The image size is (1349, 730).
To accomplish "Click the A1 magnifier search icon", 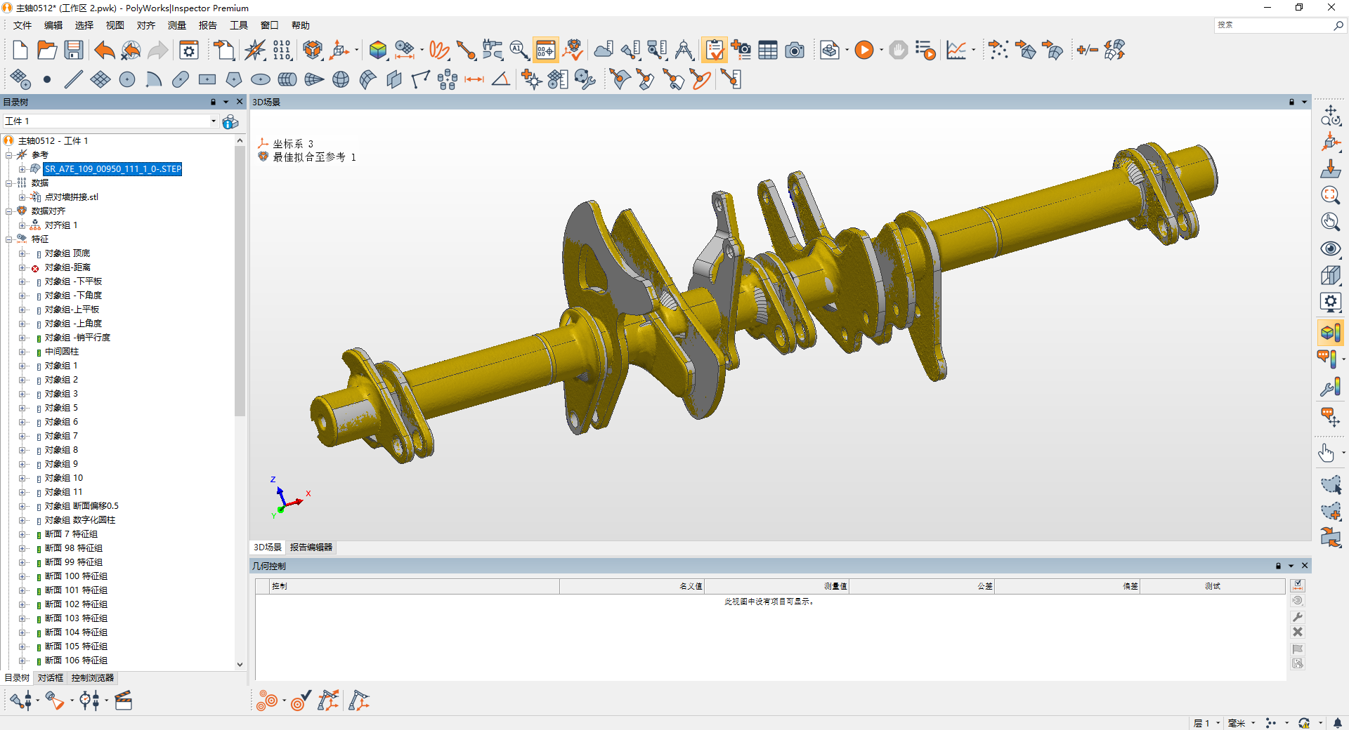I will (519, 51).
